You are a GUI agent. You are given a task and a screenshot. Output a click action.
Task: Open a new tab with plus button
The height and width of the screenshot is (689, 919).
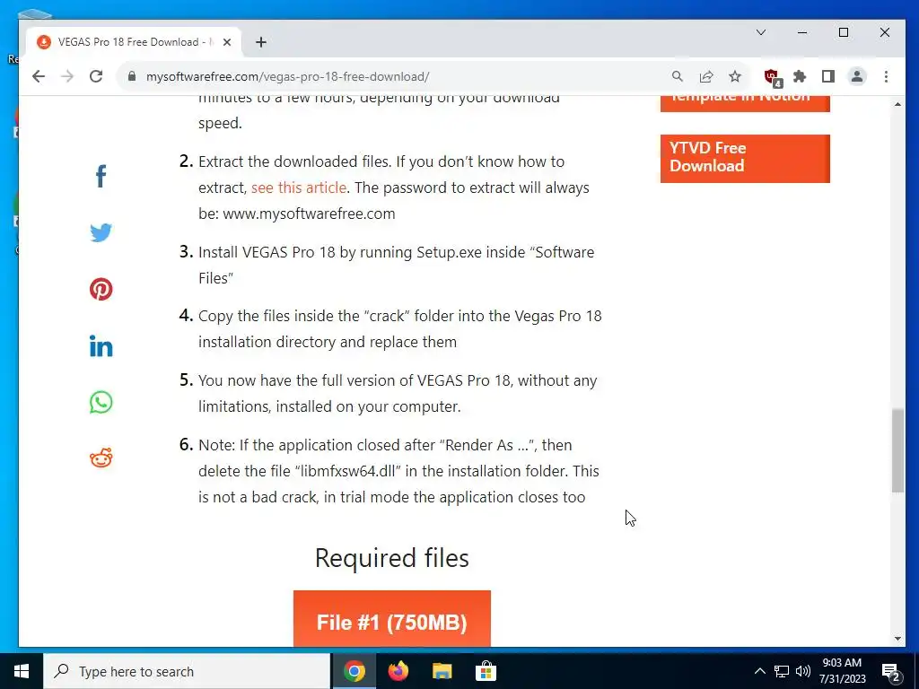point(261,42)
